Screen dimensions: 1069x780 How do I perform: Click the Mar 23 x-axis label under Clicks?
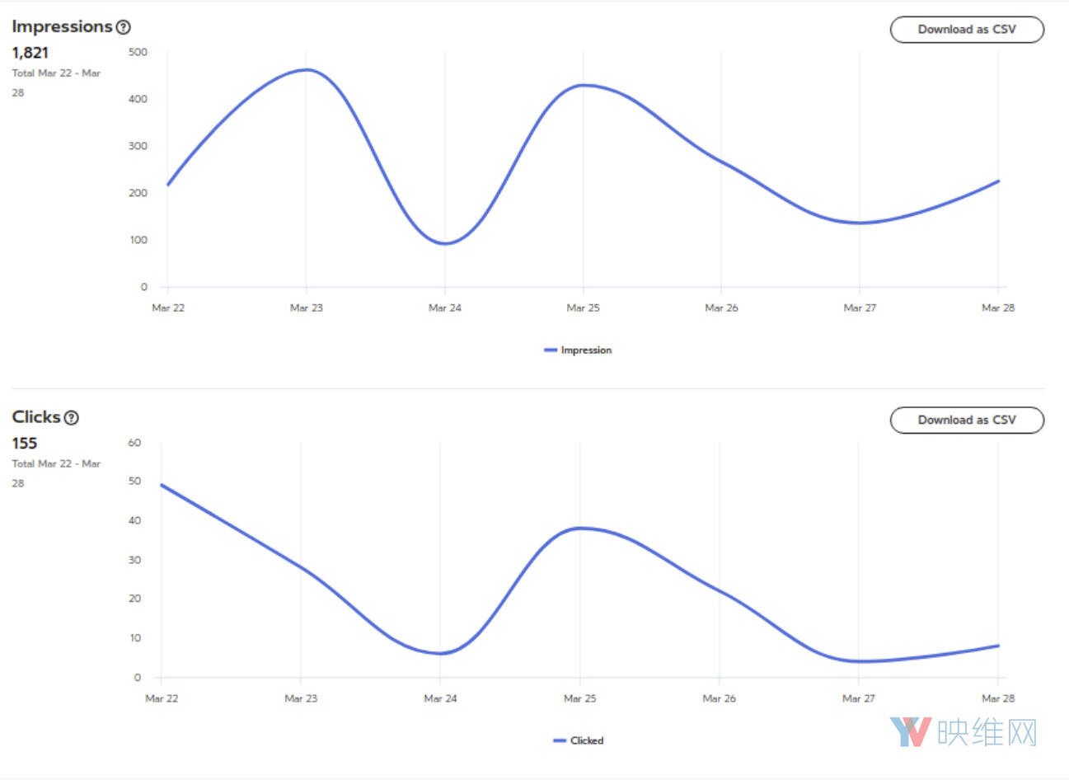[301, 698]
